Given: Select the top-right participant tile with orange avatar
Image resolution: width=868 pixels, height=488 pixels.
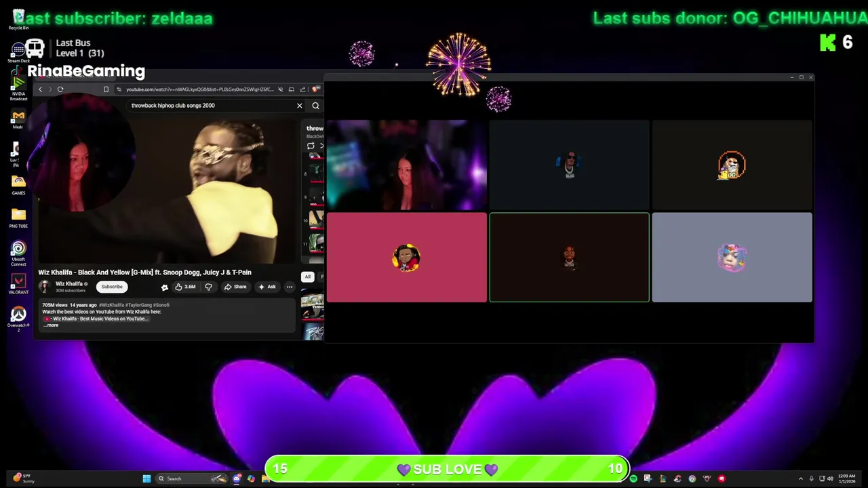Looking at the screenshot, I should pyautogui.click(x=732, y=165).
